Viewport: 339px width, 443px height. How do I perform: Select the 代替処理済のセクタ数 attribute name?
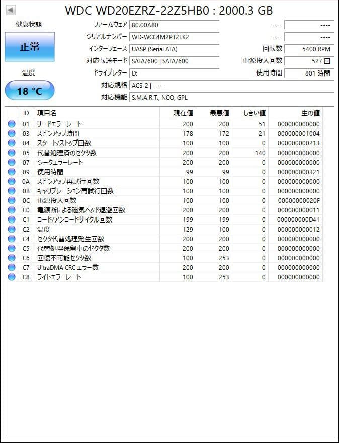point(67,153)
